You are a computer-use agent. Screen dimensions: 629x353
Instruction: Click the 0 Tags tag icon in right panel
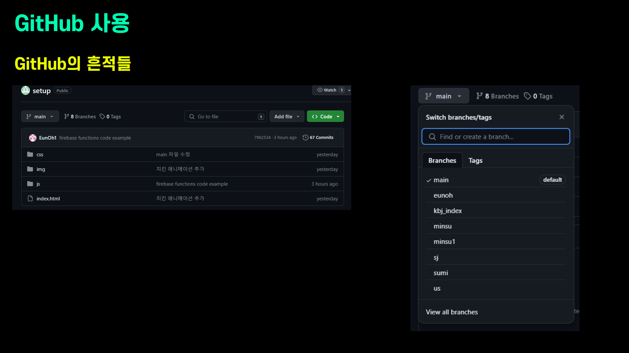527,96
